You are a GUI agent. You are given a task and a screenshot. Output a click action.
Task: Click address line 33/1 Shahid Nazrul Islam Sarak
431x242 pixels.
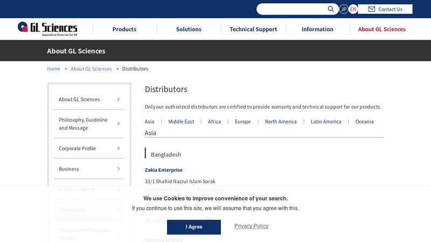(180, 181)
